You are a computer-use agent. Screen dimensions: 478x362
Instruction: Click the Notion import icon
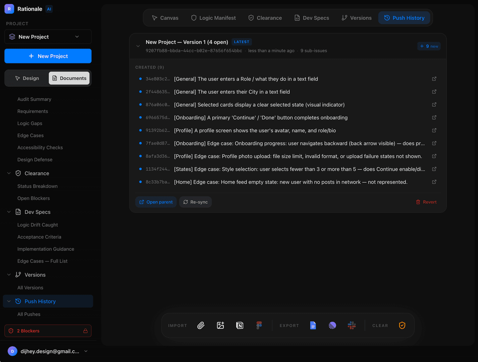click(x=240, y=325)
